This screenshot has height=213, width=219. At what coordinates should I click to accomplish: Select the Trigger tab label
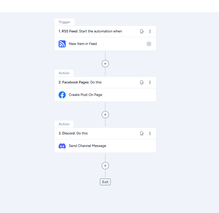[x=64, y=22]
